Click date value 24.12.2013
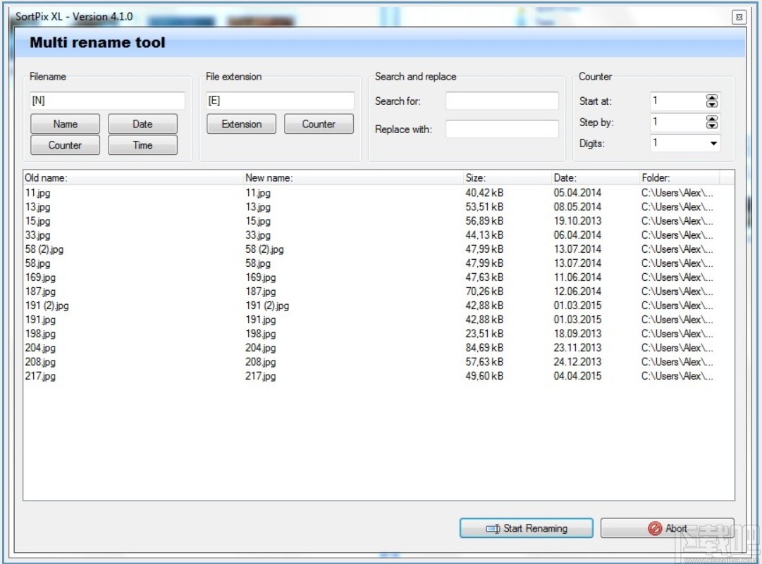The height and width of the screenshot is (564, 762). pos(577,362)
